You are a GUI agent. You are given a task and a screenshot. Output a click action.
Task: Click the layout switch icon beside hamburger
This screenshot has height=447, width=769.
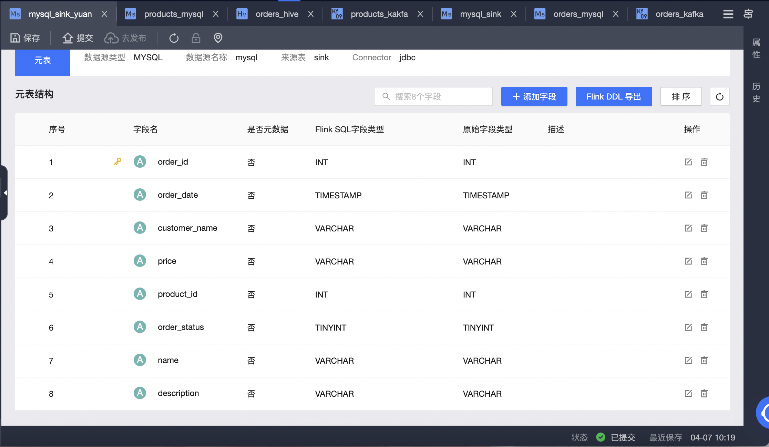point(748,14)
